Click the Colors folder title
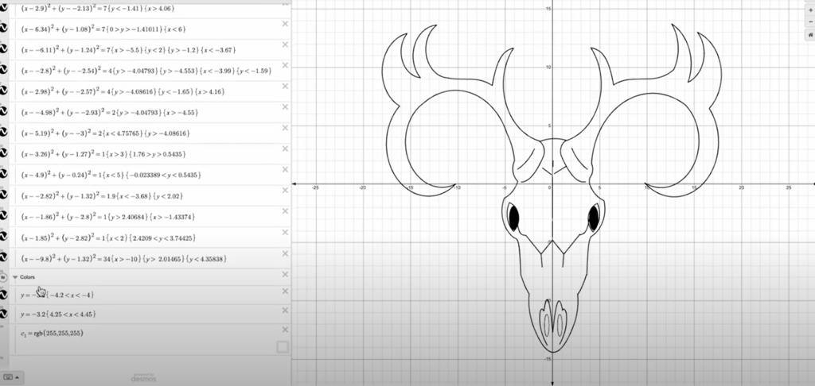Image resolution: width=815 pixels, height=386 pixels. 28,277
